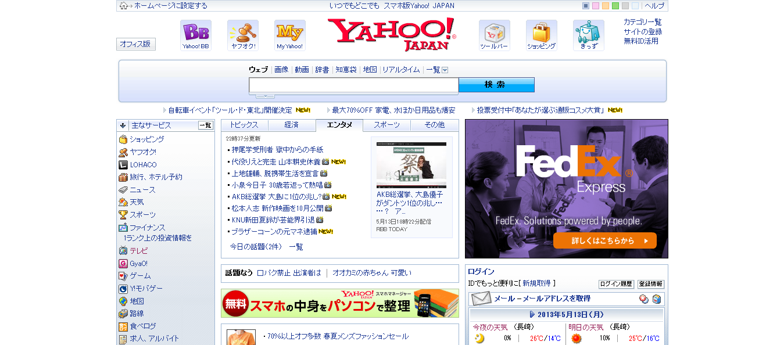
Task: Click the スポーツ trophy icon
Action: click(123, 215)
